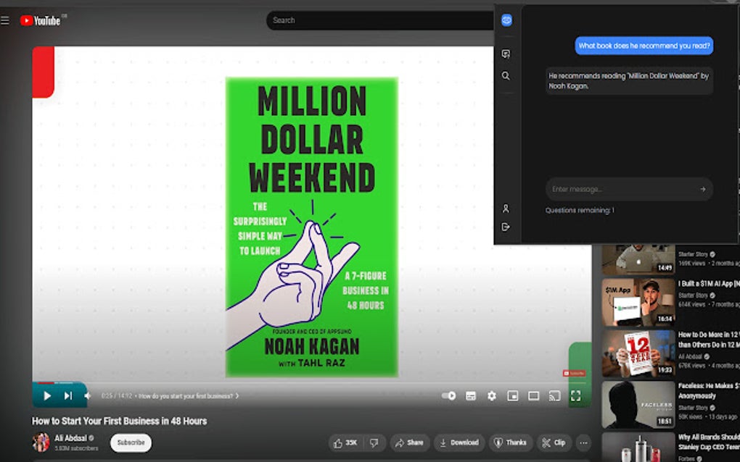Click the Download button

click(459, 442)
